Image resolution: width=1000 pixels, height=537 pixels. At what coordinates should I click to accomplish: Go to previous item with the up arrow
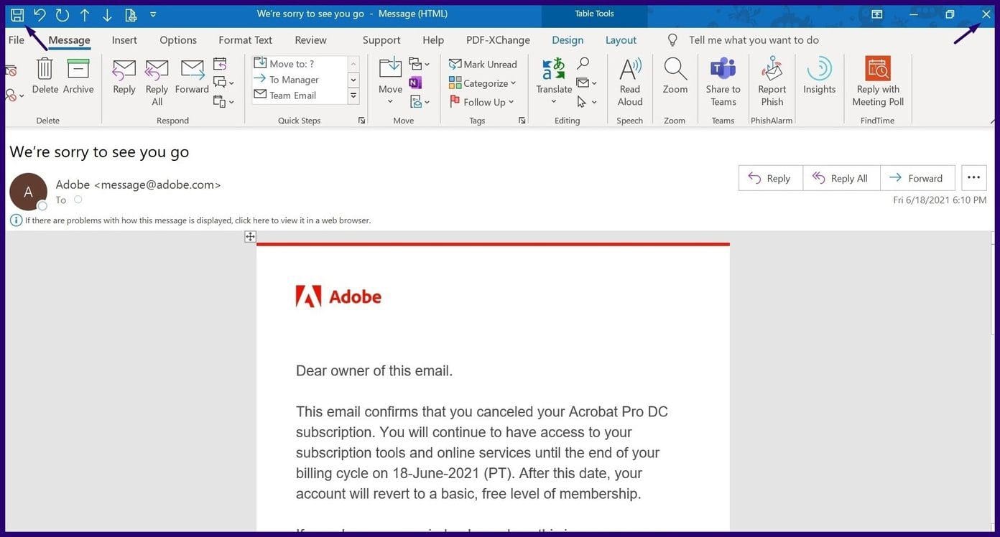pos(85,14)
